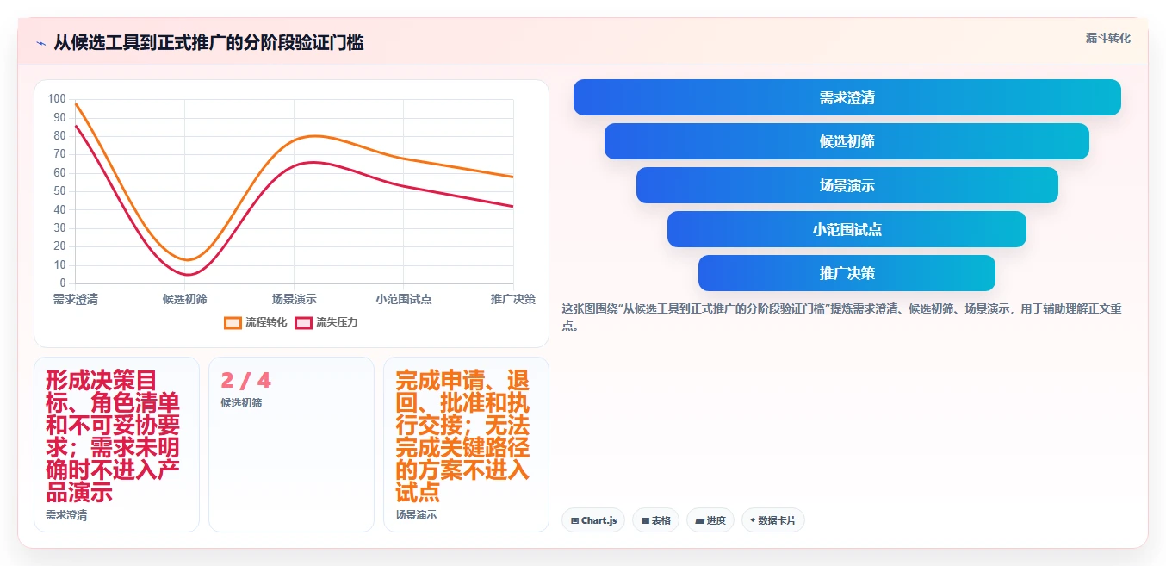Click the orange 流程转化 legend swatch
This screenshot has height=566, width=1166.
click(233, 322)
